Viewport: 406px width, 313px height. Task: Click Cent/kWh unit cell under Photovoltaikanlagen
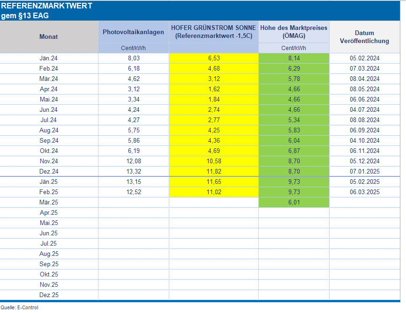click(134, 48)
